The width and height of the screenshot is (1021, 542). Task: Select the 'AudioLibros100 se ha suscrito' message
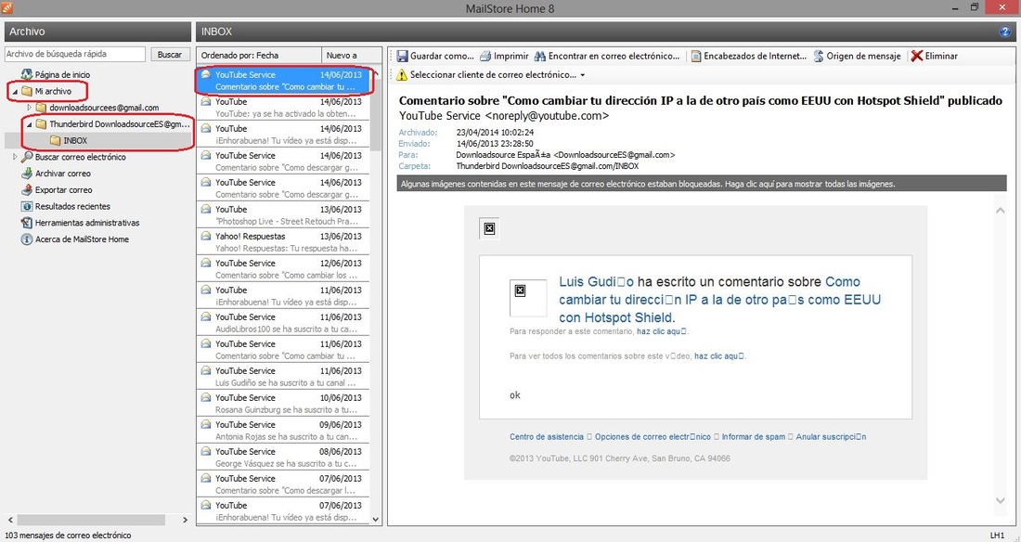point(283,322)
